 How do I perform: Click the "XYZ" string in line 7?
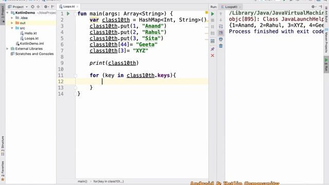140,51
